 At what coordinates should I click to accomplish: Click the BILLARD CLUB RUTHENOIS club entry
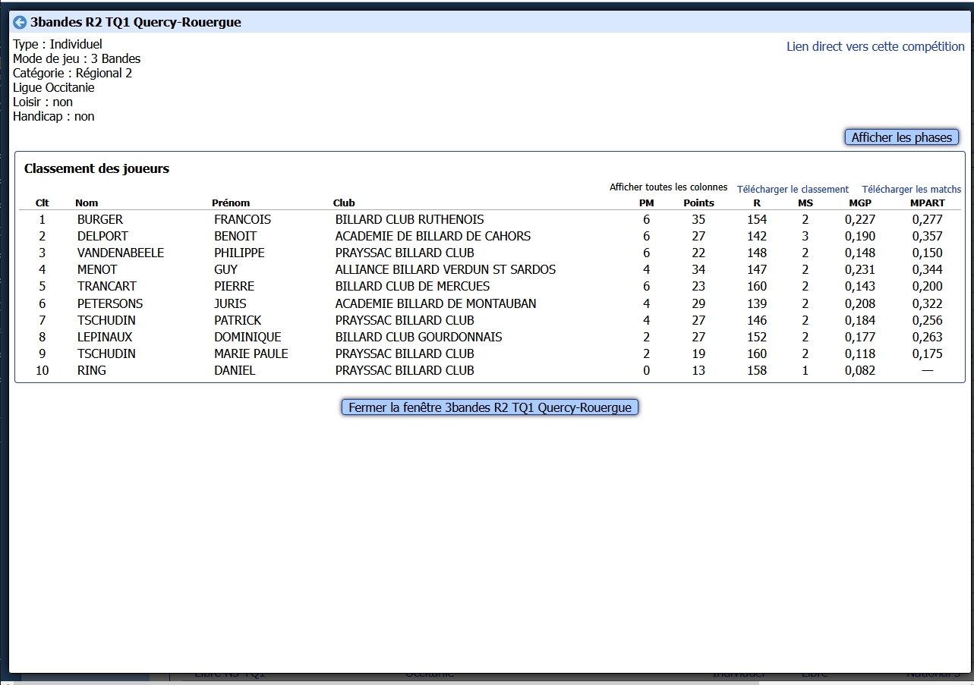coord(409,220)
